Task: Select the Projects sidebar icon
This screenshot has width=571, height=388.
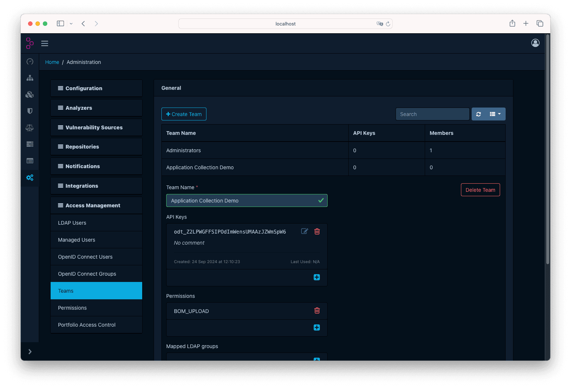Action: (30, 78)
